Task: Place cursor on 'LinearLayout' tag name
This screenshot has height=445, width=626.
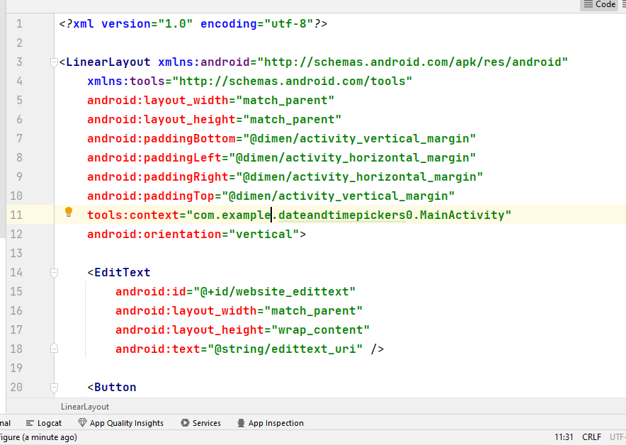Action: [x=108, y=62]
